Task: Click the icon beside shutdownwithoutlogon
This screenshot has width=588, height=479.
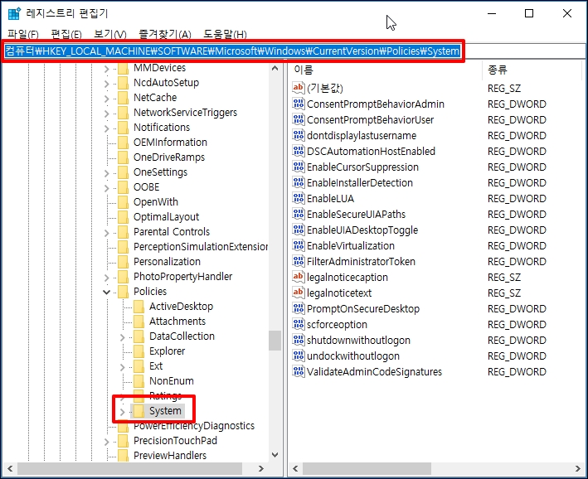Action: click(x=299, y=340)
